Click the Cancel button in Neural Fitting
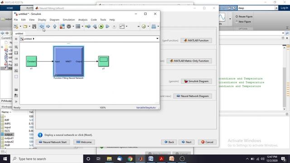 207,142
